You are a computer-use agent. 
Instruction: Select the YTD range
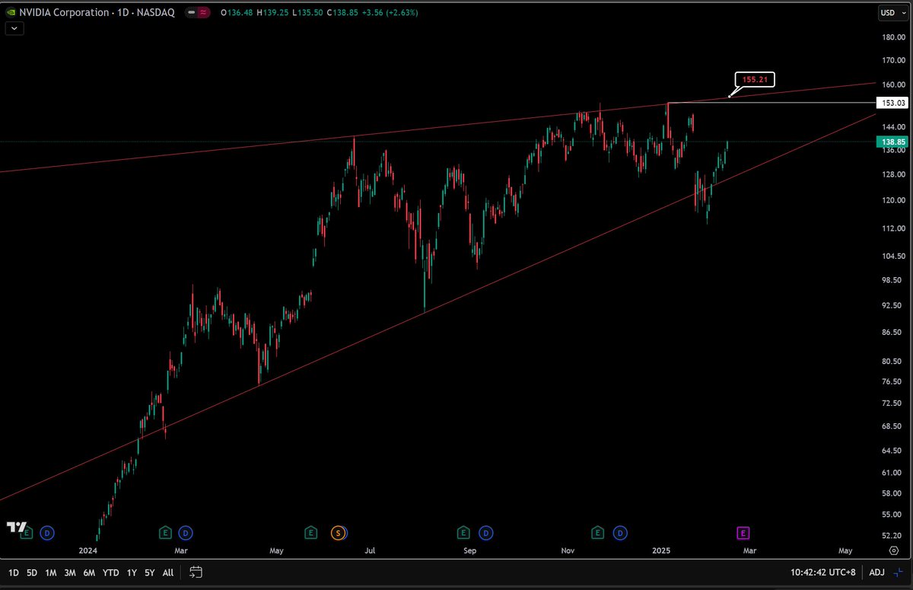[x=110, y=572]
